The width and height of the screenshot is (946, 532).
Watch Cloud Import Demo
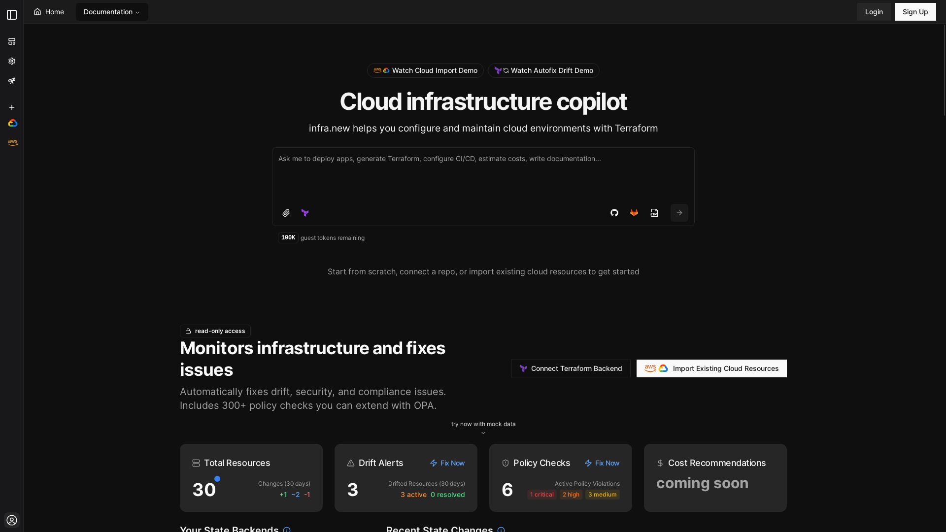pyautogui.click(x=425, y=70)
